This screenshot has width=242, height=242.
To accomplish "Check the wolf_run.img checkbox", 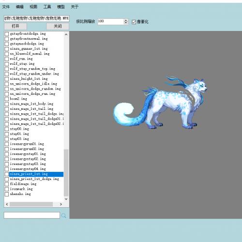I will [7, 59].
